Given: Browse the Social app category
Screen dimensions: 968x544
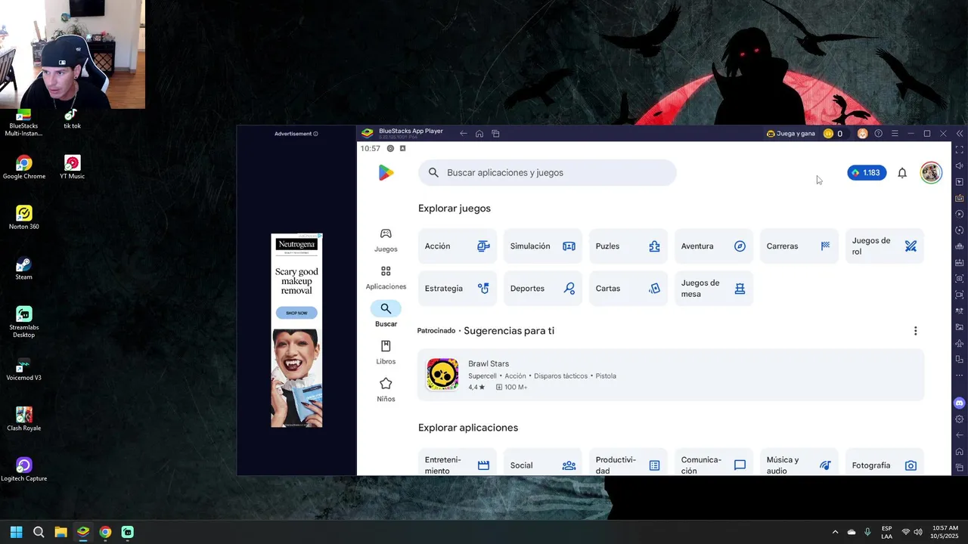Looking at the screenshot, I should 543,462.
